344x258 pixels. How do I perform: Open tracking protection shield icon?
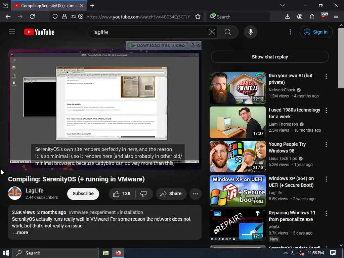click(x=55, y=17)
